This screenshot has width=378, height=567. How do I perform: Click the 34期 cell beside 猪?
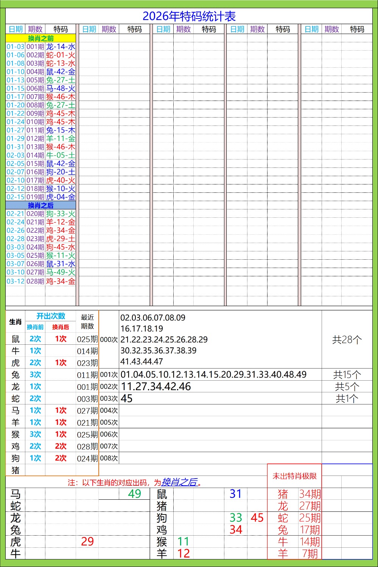click(310, 494)
